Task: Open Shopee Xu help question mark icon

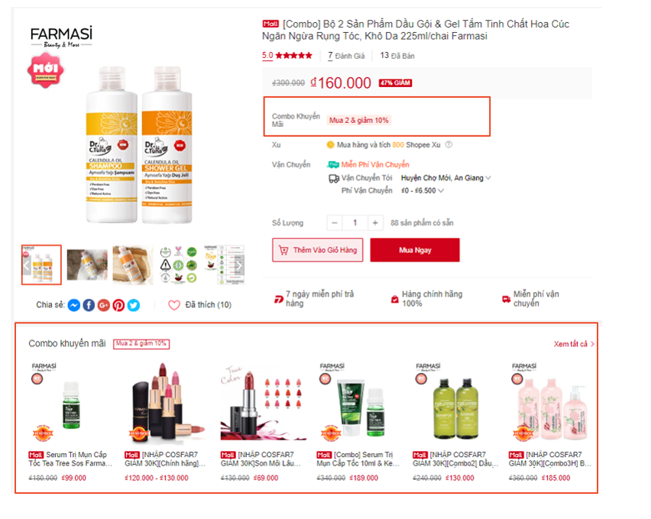Action: coord(449,145)
